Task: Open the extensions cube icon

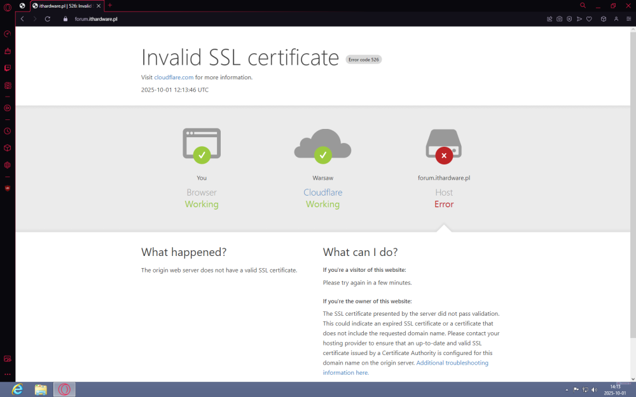Action: 603,19
